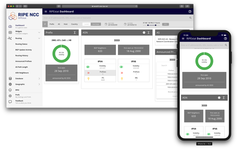Open Dashboard from the sidebar

[20, 26]
